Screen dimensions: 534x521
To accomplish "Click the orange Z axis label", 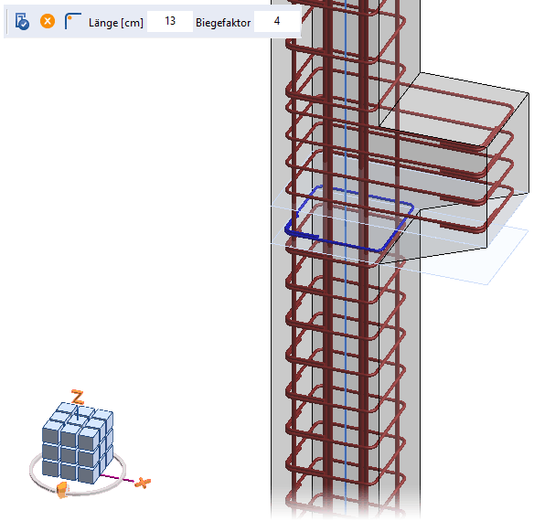I will click(x=78, y=397).
